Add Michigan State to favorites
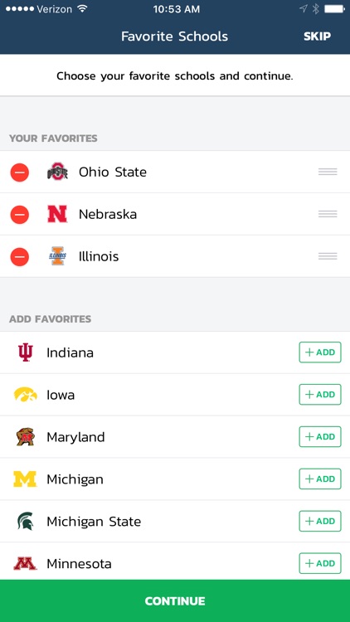Image resolution: width=350 pixels, height=622 pixels. pyautogui.click(x=320, y=521)
